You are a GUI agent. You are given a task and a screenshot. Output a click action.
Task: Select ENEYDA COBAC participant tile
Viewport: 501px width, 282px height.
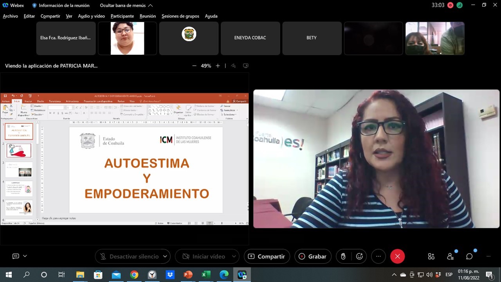click(250, 38)
